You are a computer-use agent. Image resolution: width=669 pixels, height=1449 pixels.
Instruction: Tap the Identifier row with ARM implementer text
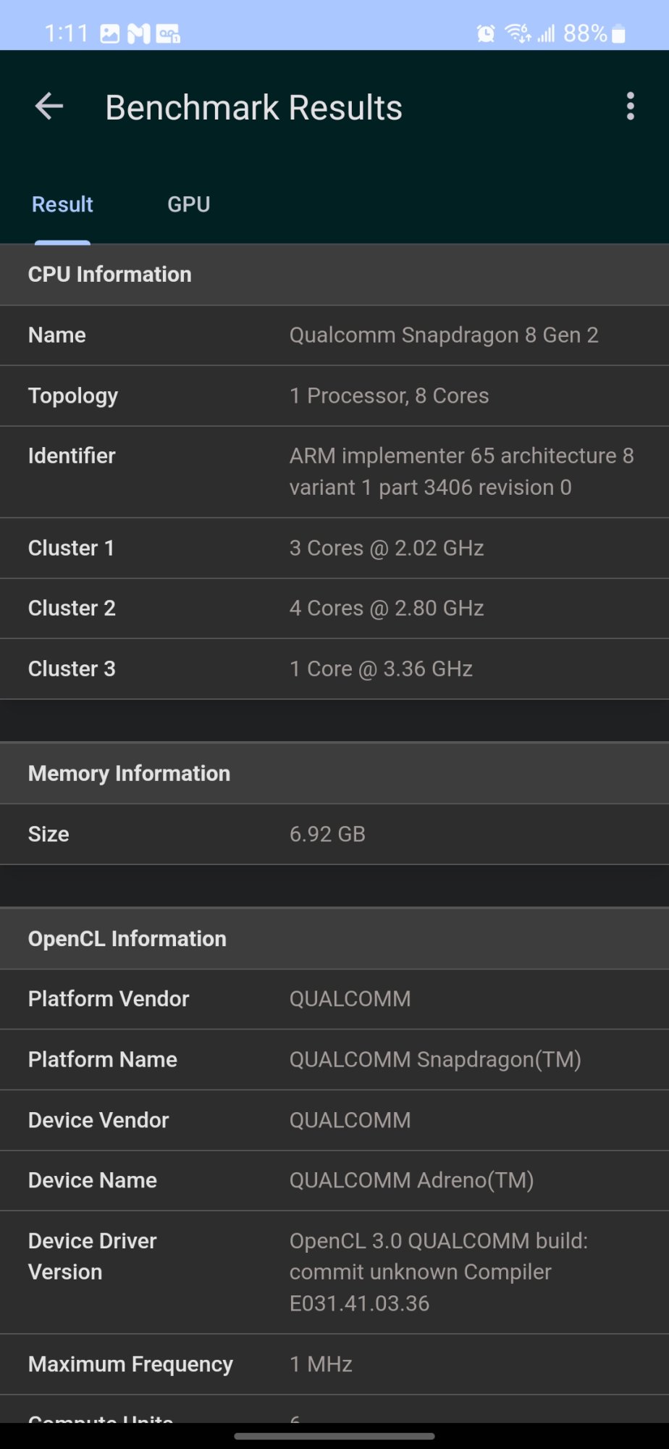click(334, 472)
